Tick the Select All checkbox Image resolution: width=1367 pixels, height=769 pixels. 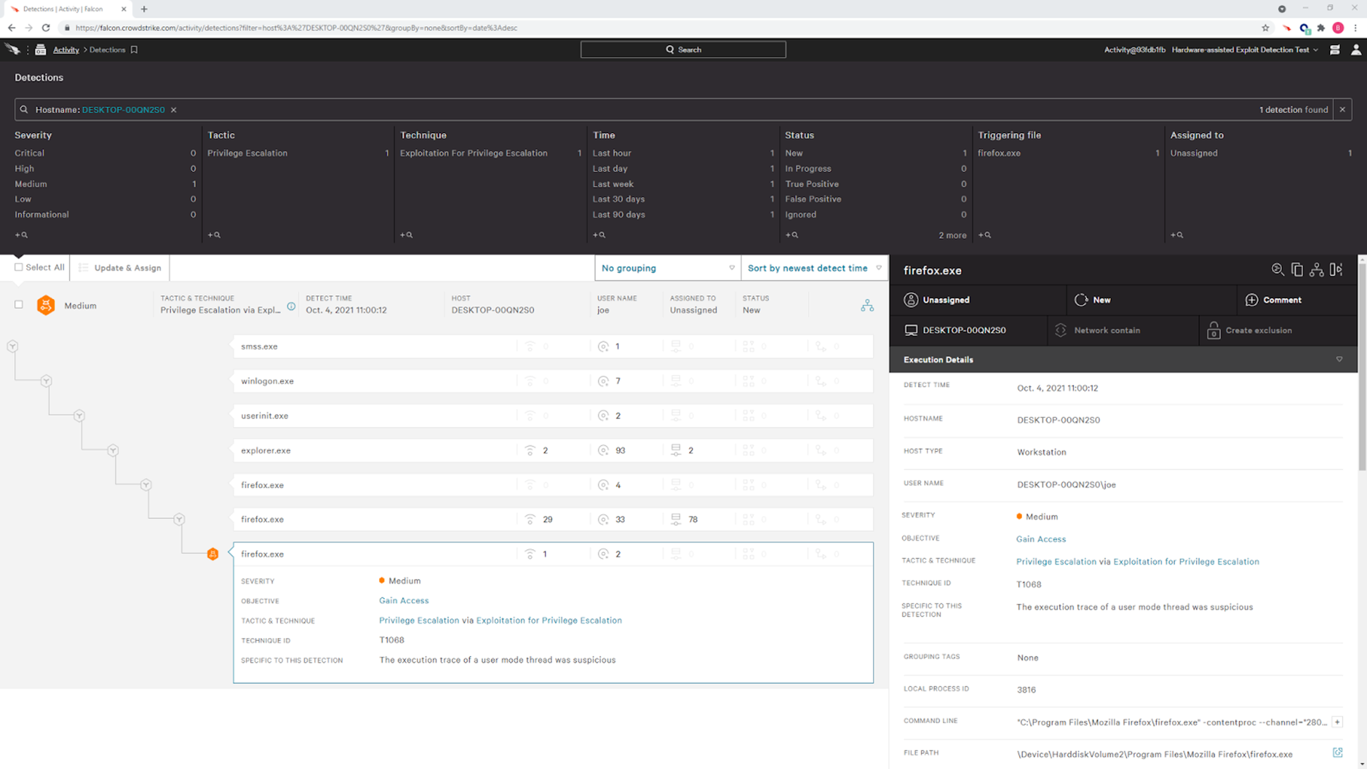19,268
